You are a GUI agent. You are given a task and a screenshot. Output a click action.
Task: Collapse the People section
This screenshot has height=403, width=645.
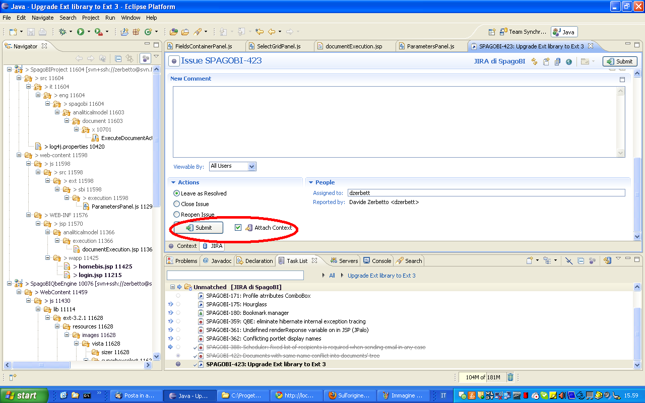click(x=311, y=182)
